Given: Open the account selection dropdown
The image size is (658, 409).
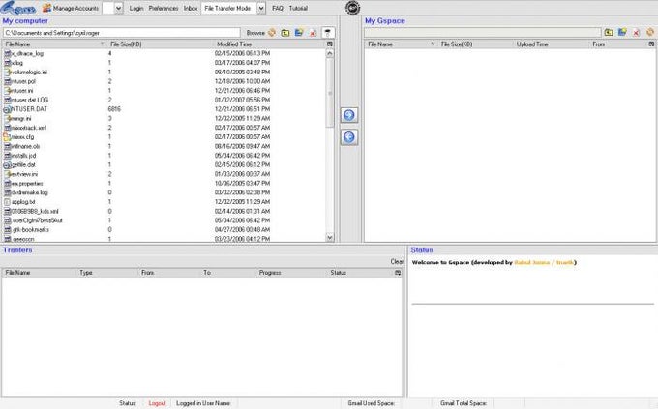Looking at the screenshot, I should 119,8.
